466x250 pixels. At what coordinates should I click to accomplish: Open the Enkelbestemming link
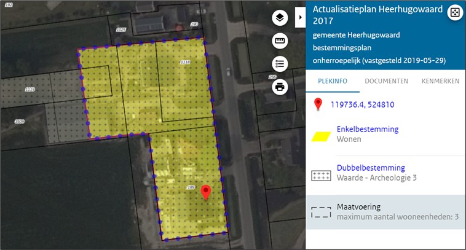367,129
